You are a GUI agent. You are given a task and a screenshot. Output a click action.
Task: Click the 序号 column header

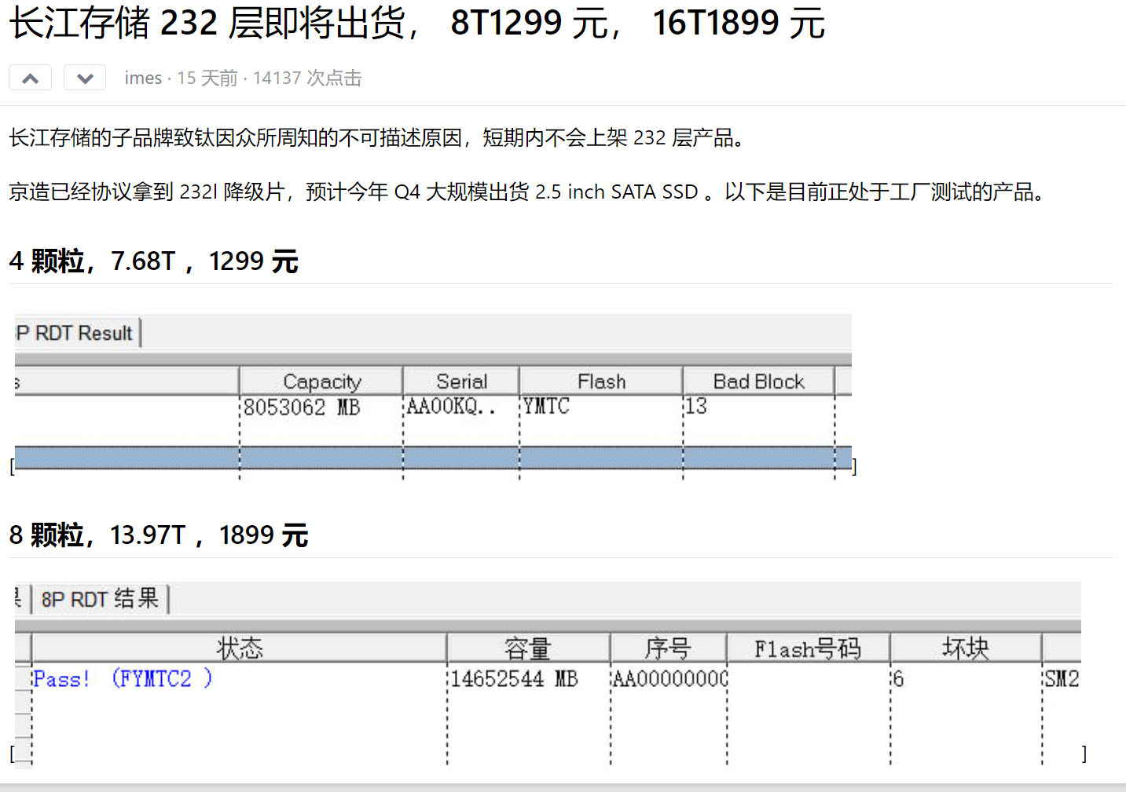[x=668, y=648]
